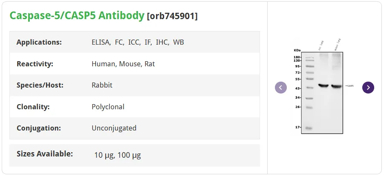
Task: Select the Unconjugated value
Action: (114, 128)
